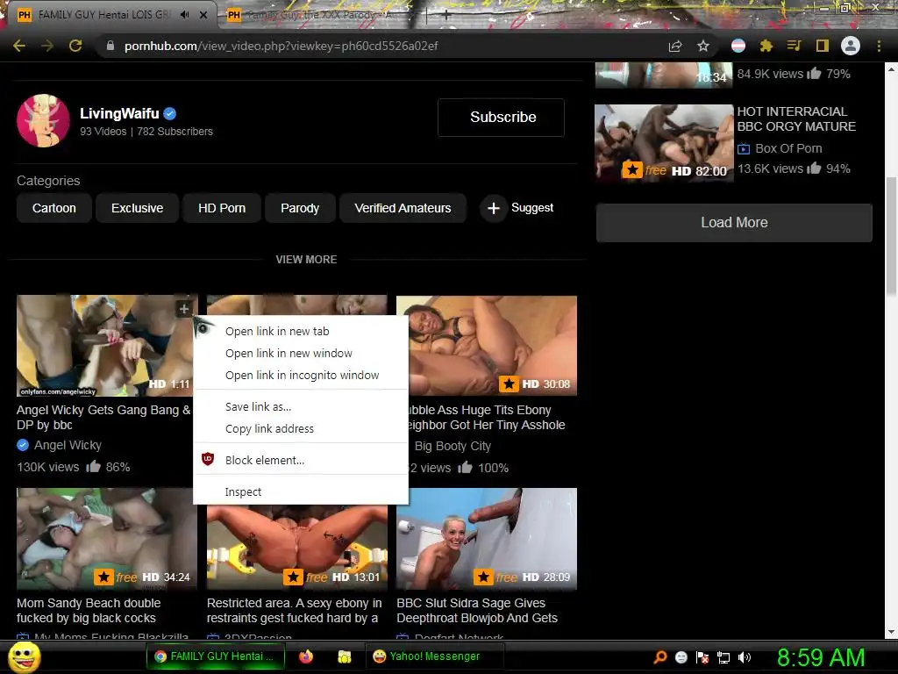Open the 1:11 duration video thumbnail

point(105,346)
